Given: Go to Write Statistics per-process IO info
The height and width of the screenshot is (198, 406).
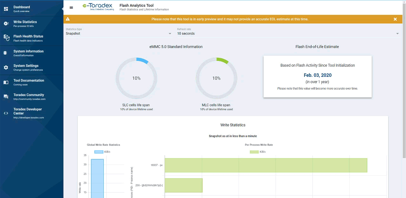Looking at the screenshot, I should 32,24.
